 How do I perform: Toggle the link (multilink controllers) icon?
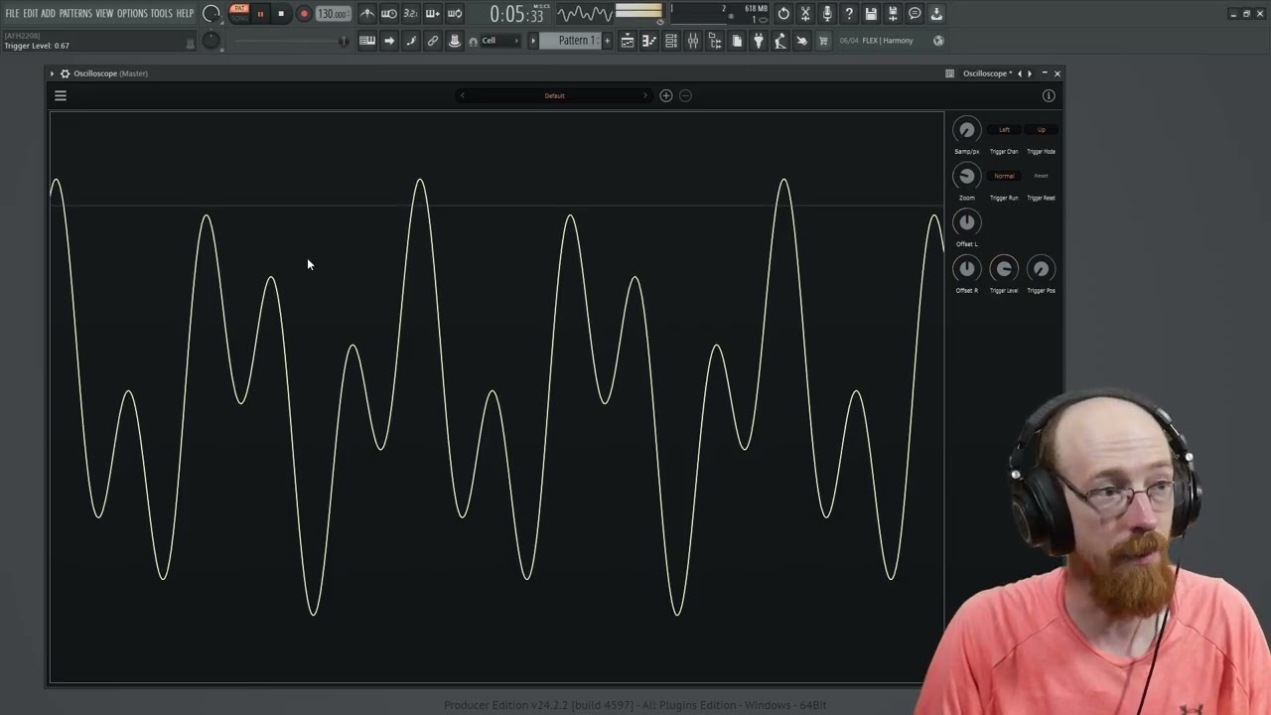pos(433,41)
